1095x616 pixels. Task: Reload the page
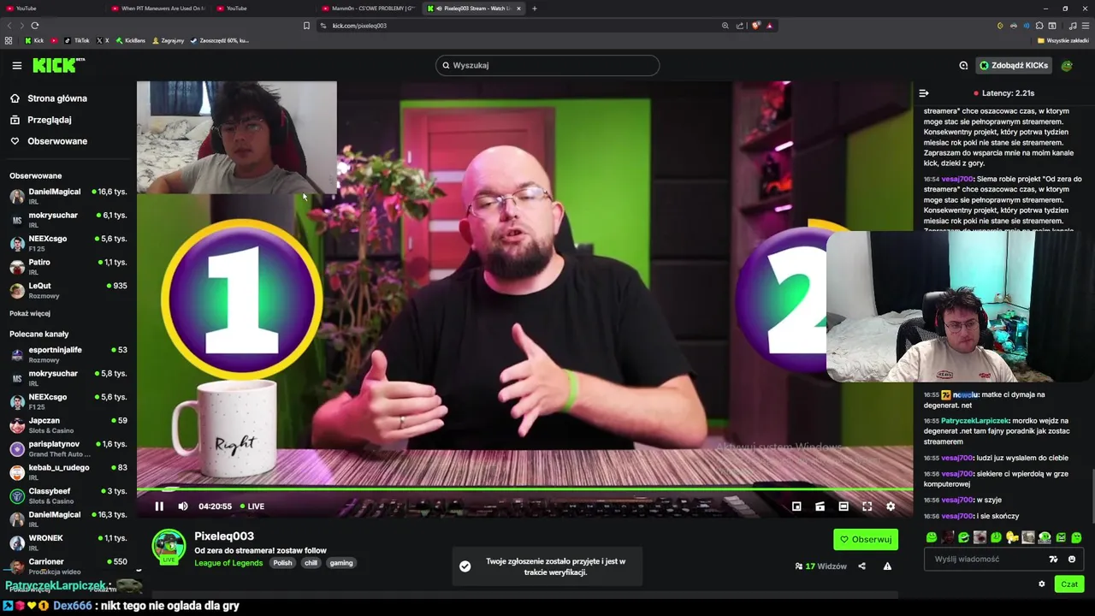click(x=35, y=26)
